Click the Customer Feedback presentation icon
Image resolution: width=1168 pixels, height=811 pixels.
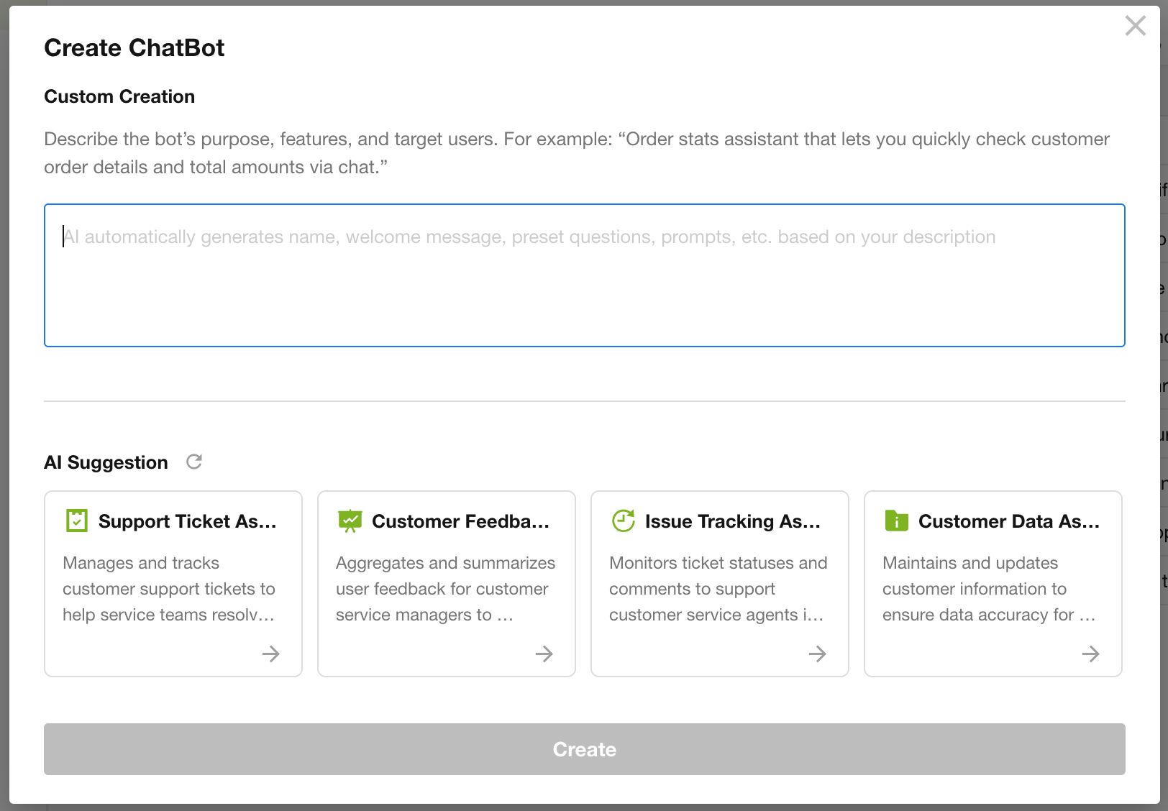pos(350,521)
